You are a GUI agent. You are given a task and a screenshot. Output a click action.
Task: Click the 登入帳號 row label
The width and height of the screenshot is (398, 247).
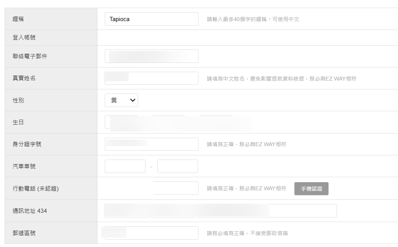click(x=25, y=38)
